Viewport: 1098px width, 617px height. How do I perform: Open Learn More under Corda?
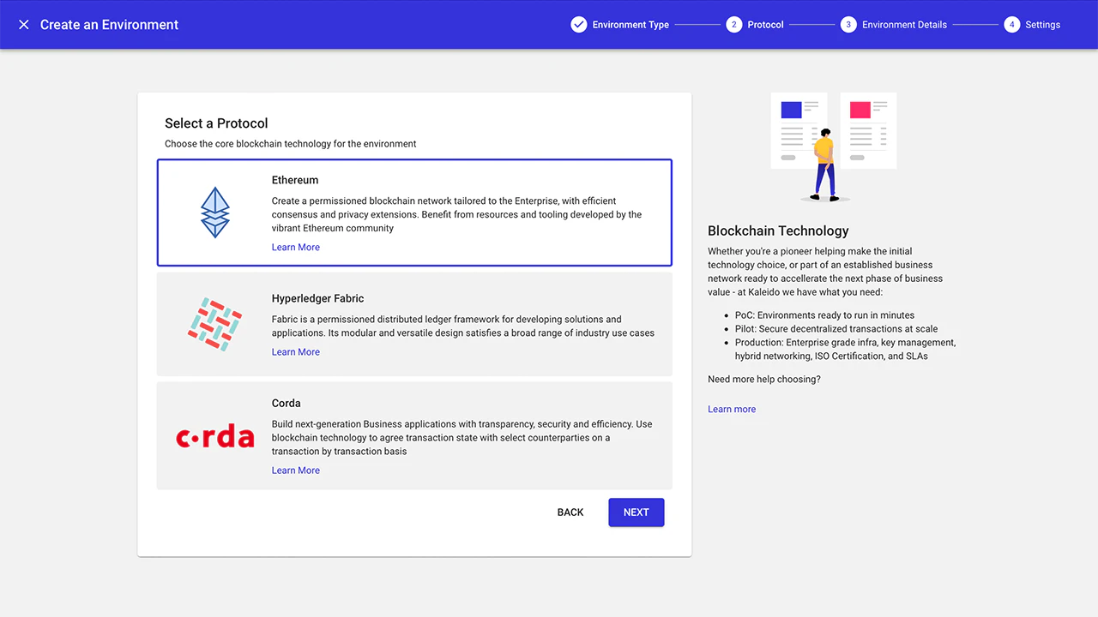point(296,470)
